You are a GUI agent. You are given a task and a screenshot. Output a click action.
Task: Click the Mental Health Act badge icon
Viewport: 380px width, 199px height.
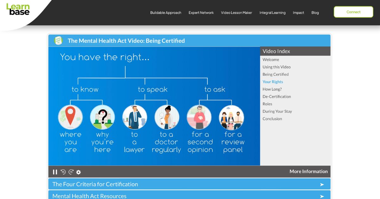click(58, 40)
